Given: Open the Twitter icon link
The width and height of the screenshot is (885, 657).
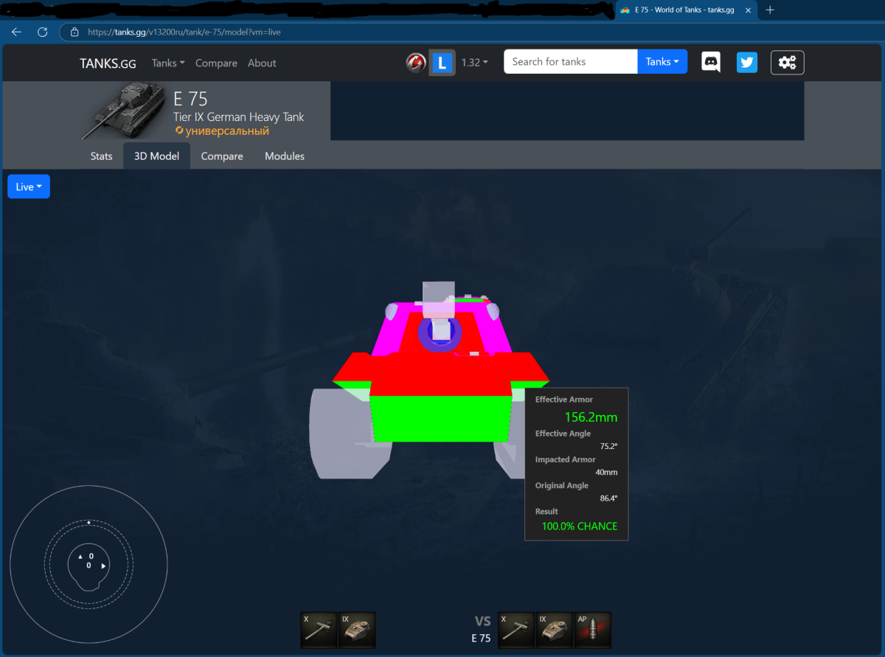Looking at the screenshot, I should tap(747, 63).
